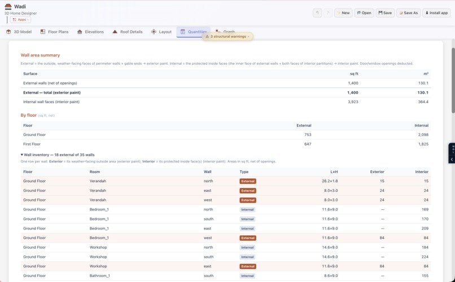Click Install app button
The width and height of the screenshot is (455, 282).
coord(436,13)
